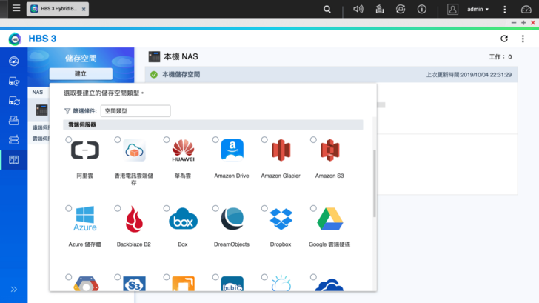The width and height of the screenshot is (539, 303).
Task: Click the 雲端伺服器 section header
Action: (212, 125)
